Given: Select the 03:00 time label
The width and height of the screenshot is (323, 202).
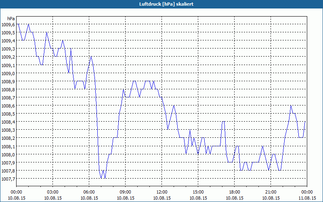Looking at the screenshot, I should tap(53, 192).
